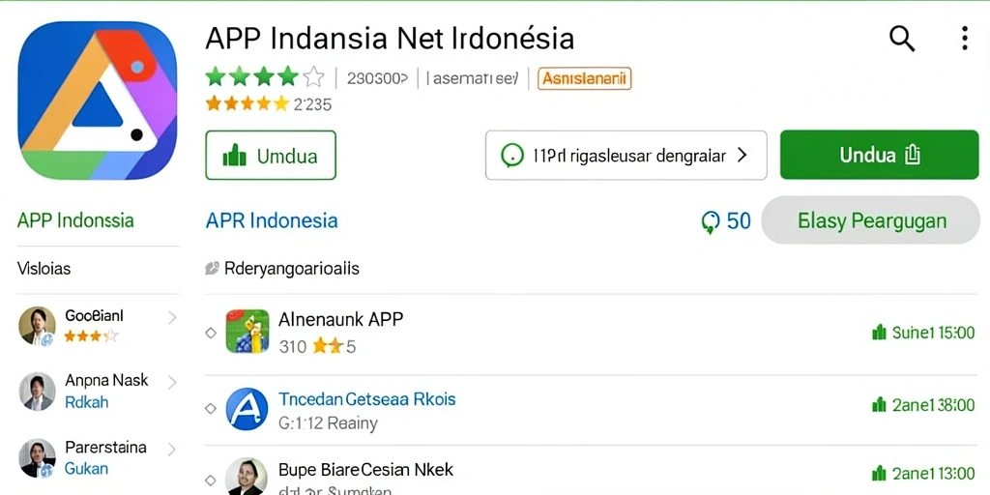The image size is (990, 495).
Task: Select the diamond marker beside Bupe BiareCesian Nkek
Action: click(211, 480)
